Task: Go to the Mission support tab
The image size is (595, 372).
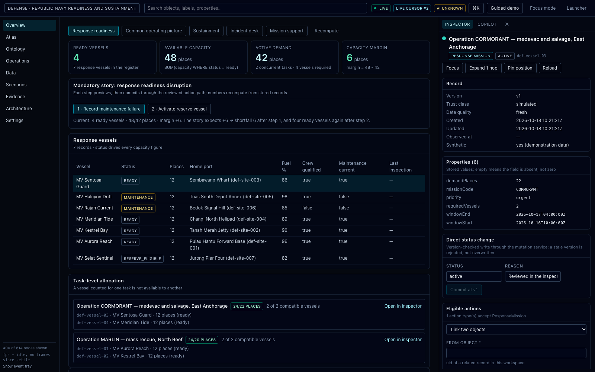Action: click(x=287, y=31)
